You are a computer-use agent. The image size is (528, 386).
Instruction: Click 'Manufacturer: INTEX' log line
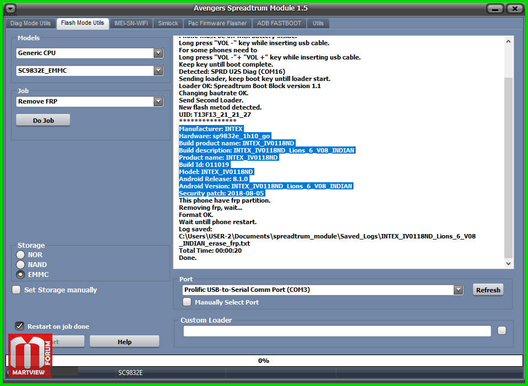click(211, 129)
